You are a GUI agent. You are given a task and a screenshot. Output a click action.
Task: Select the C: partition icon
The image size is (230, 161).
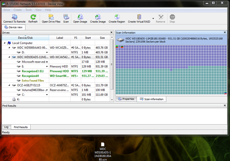[19, 95]
